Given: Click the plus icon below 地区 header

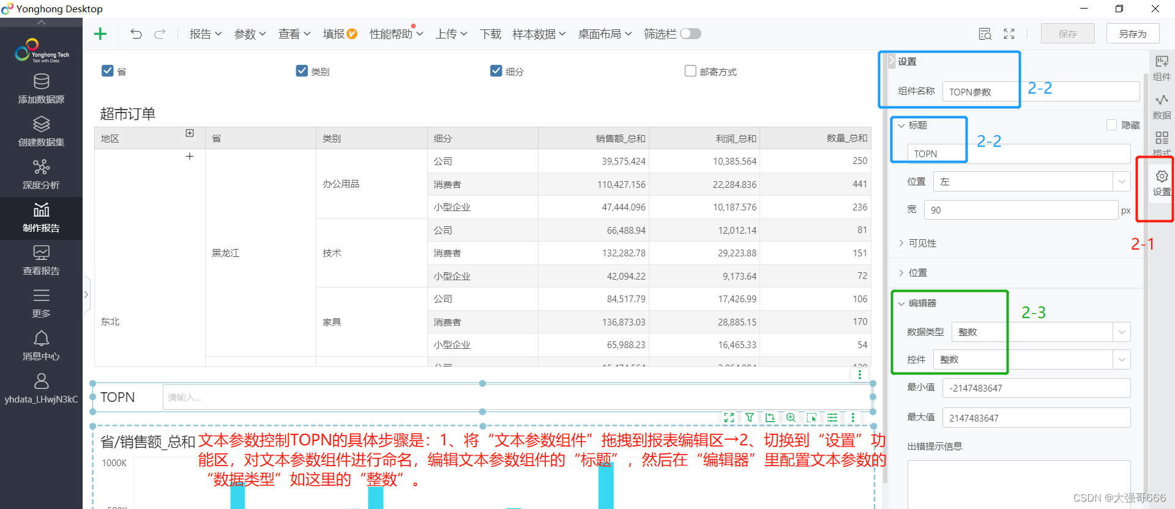Looking at the screenshot, I should click(190, 157).
